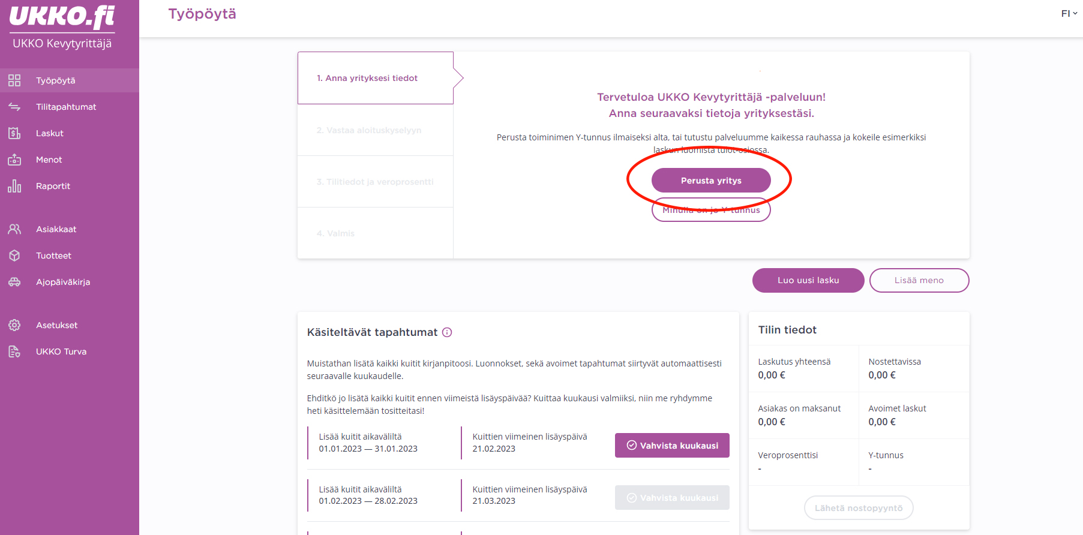
Task: Expand the FI language dropdown
Action: click(x=1069, y=13)
